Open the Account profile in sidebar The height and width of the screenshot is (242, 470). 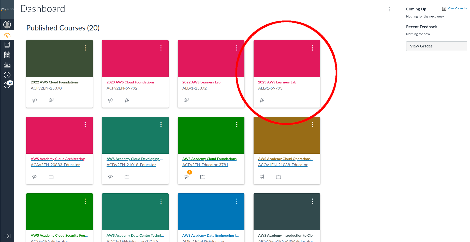(7, 25)
